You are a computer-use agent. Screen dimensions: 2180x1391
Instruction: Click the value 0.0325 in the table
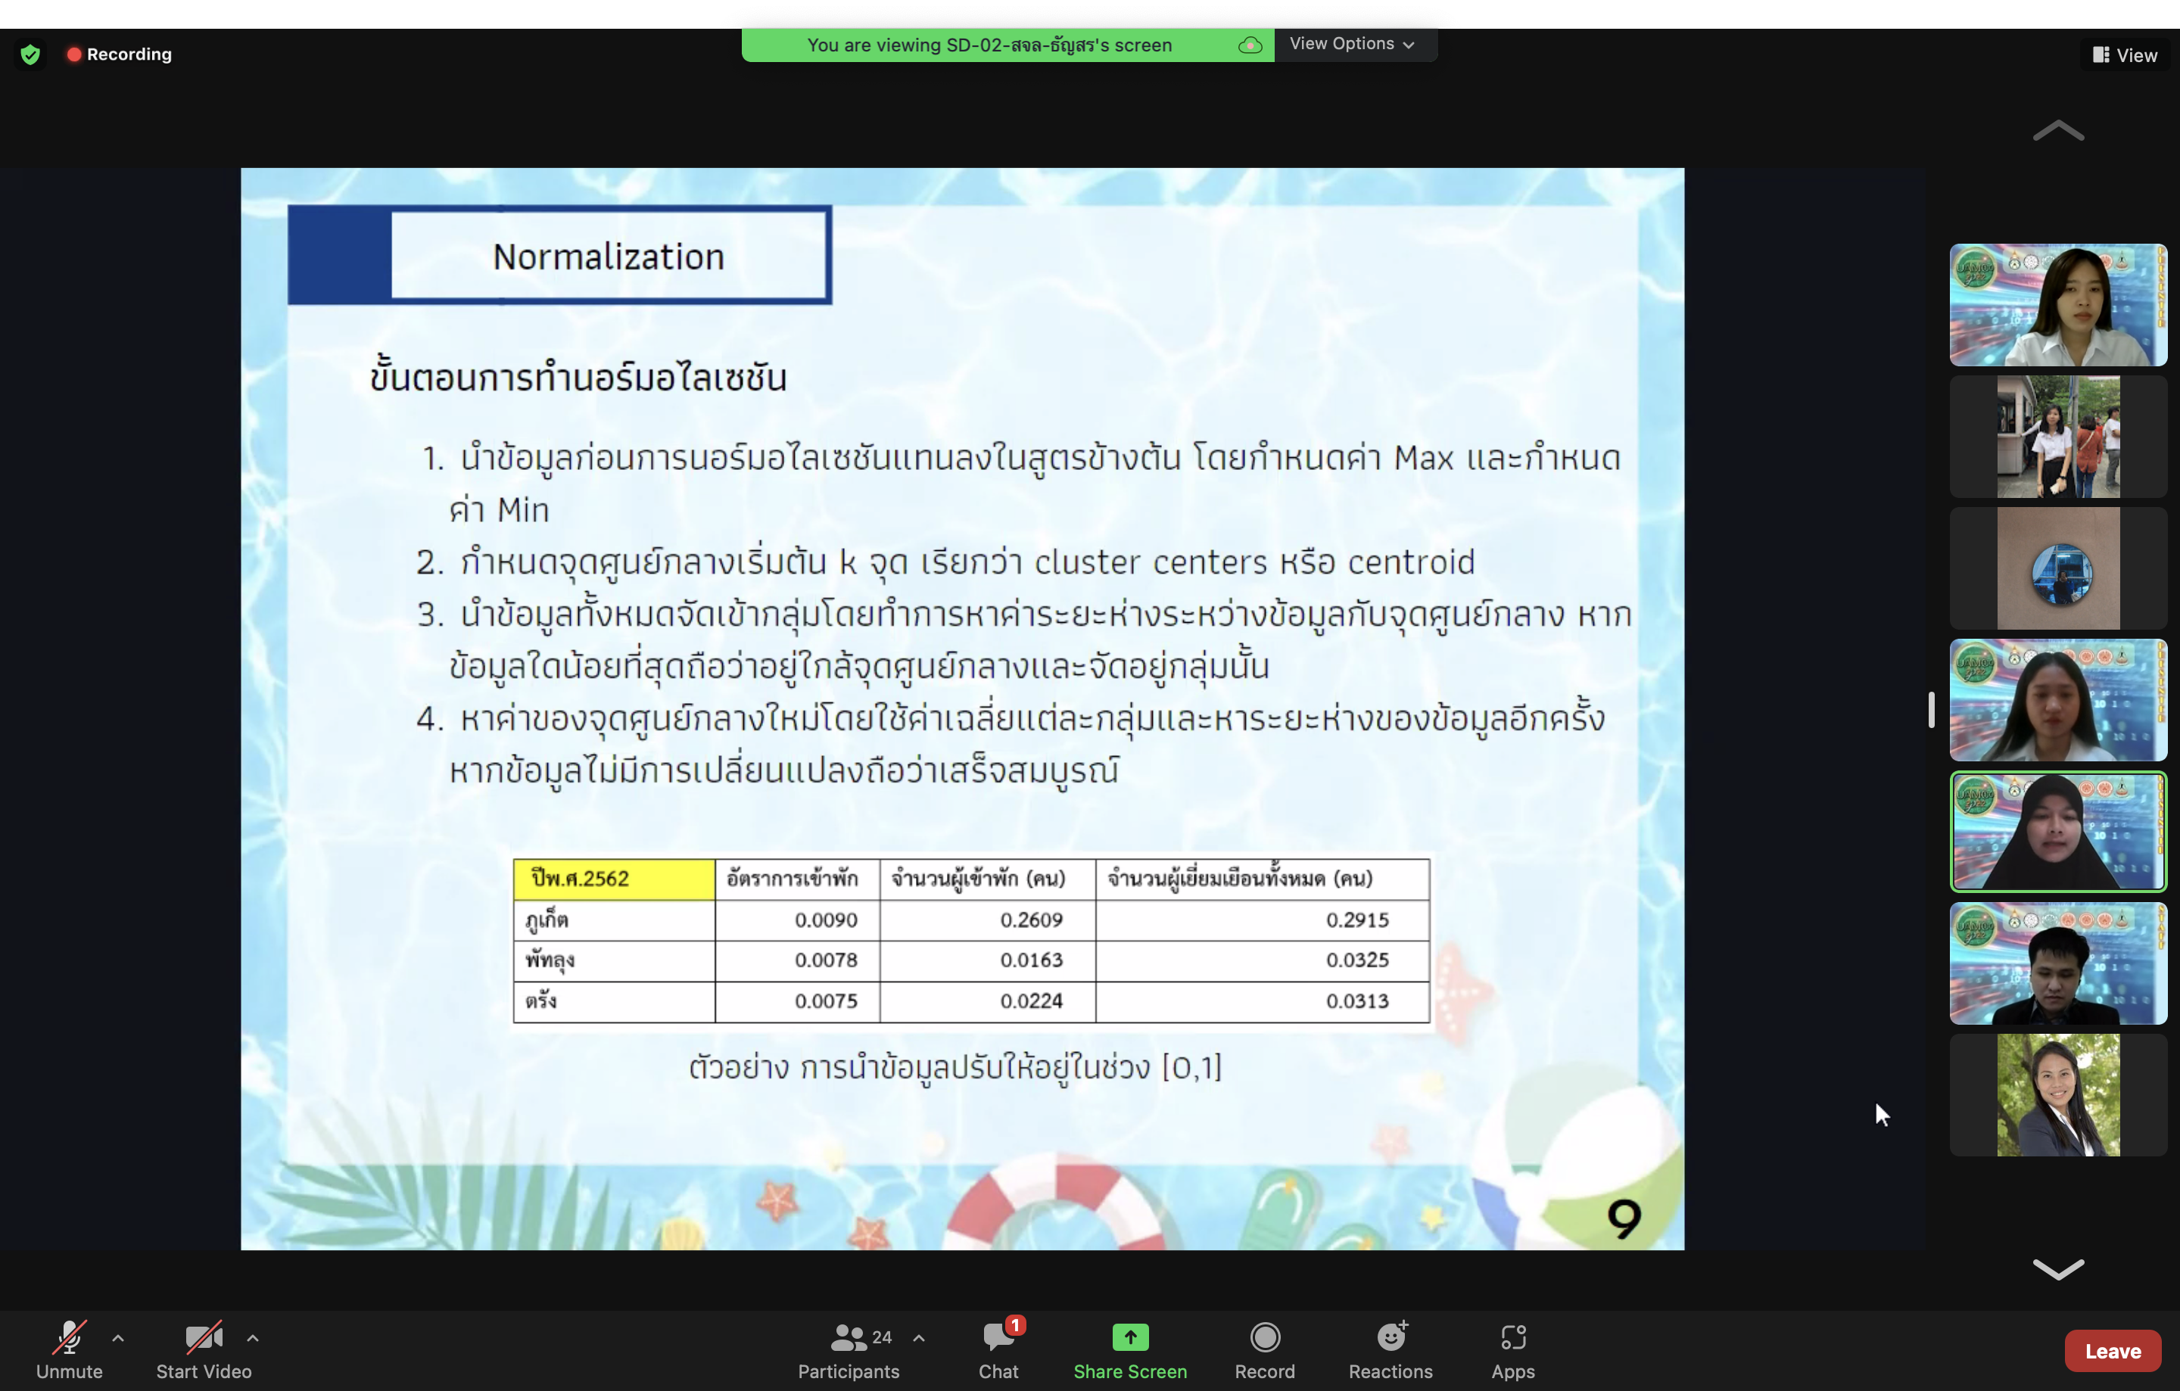coord(1357,960)
